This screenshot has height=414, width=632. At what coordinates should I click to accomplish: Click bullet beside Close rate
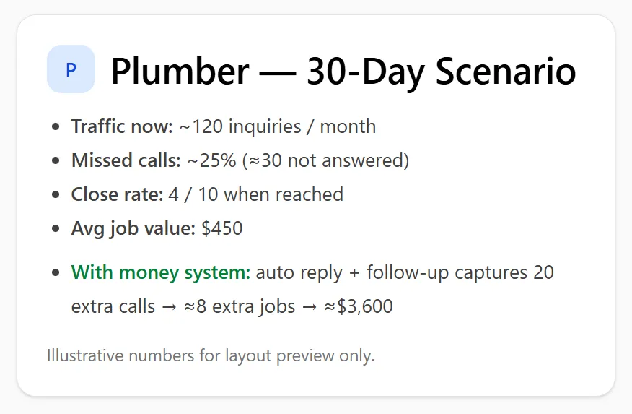click(56, 194)
